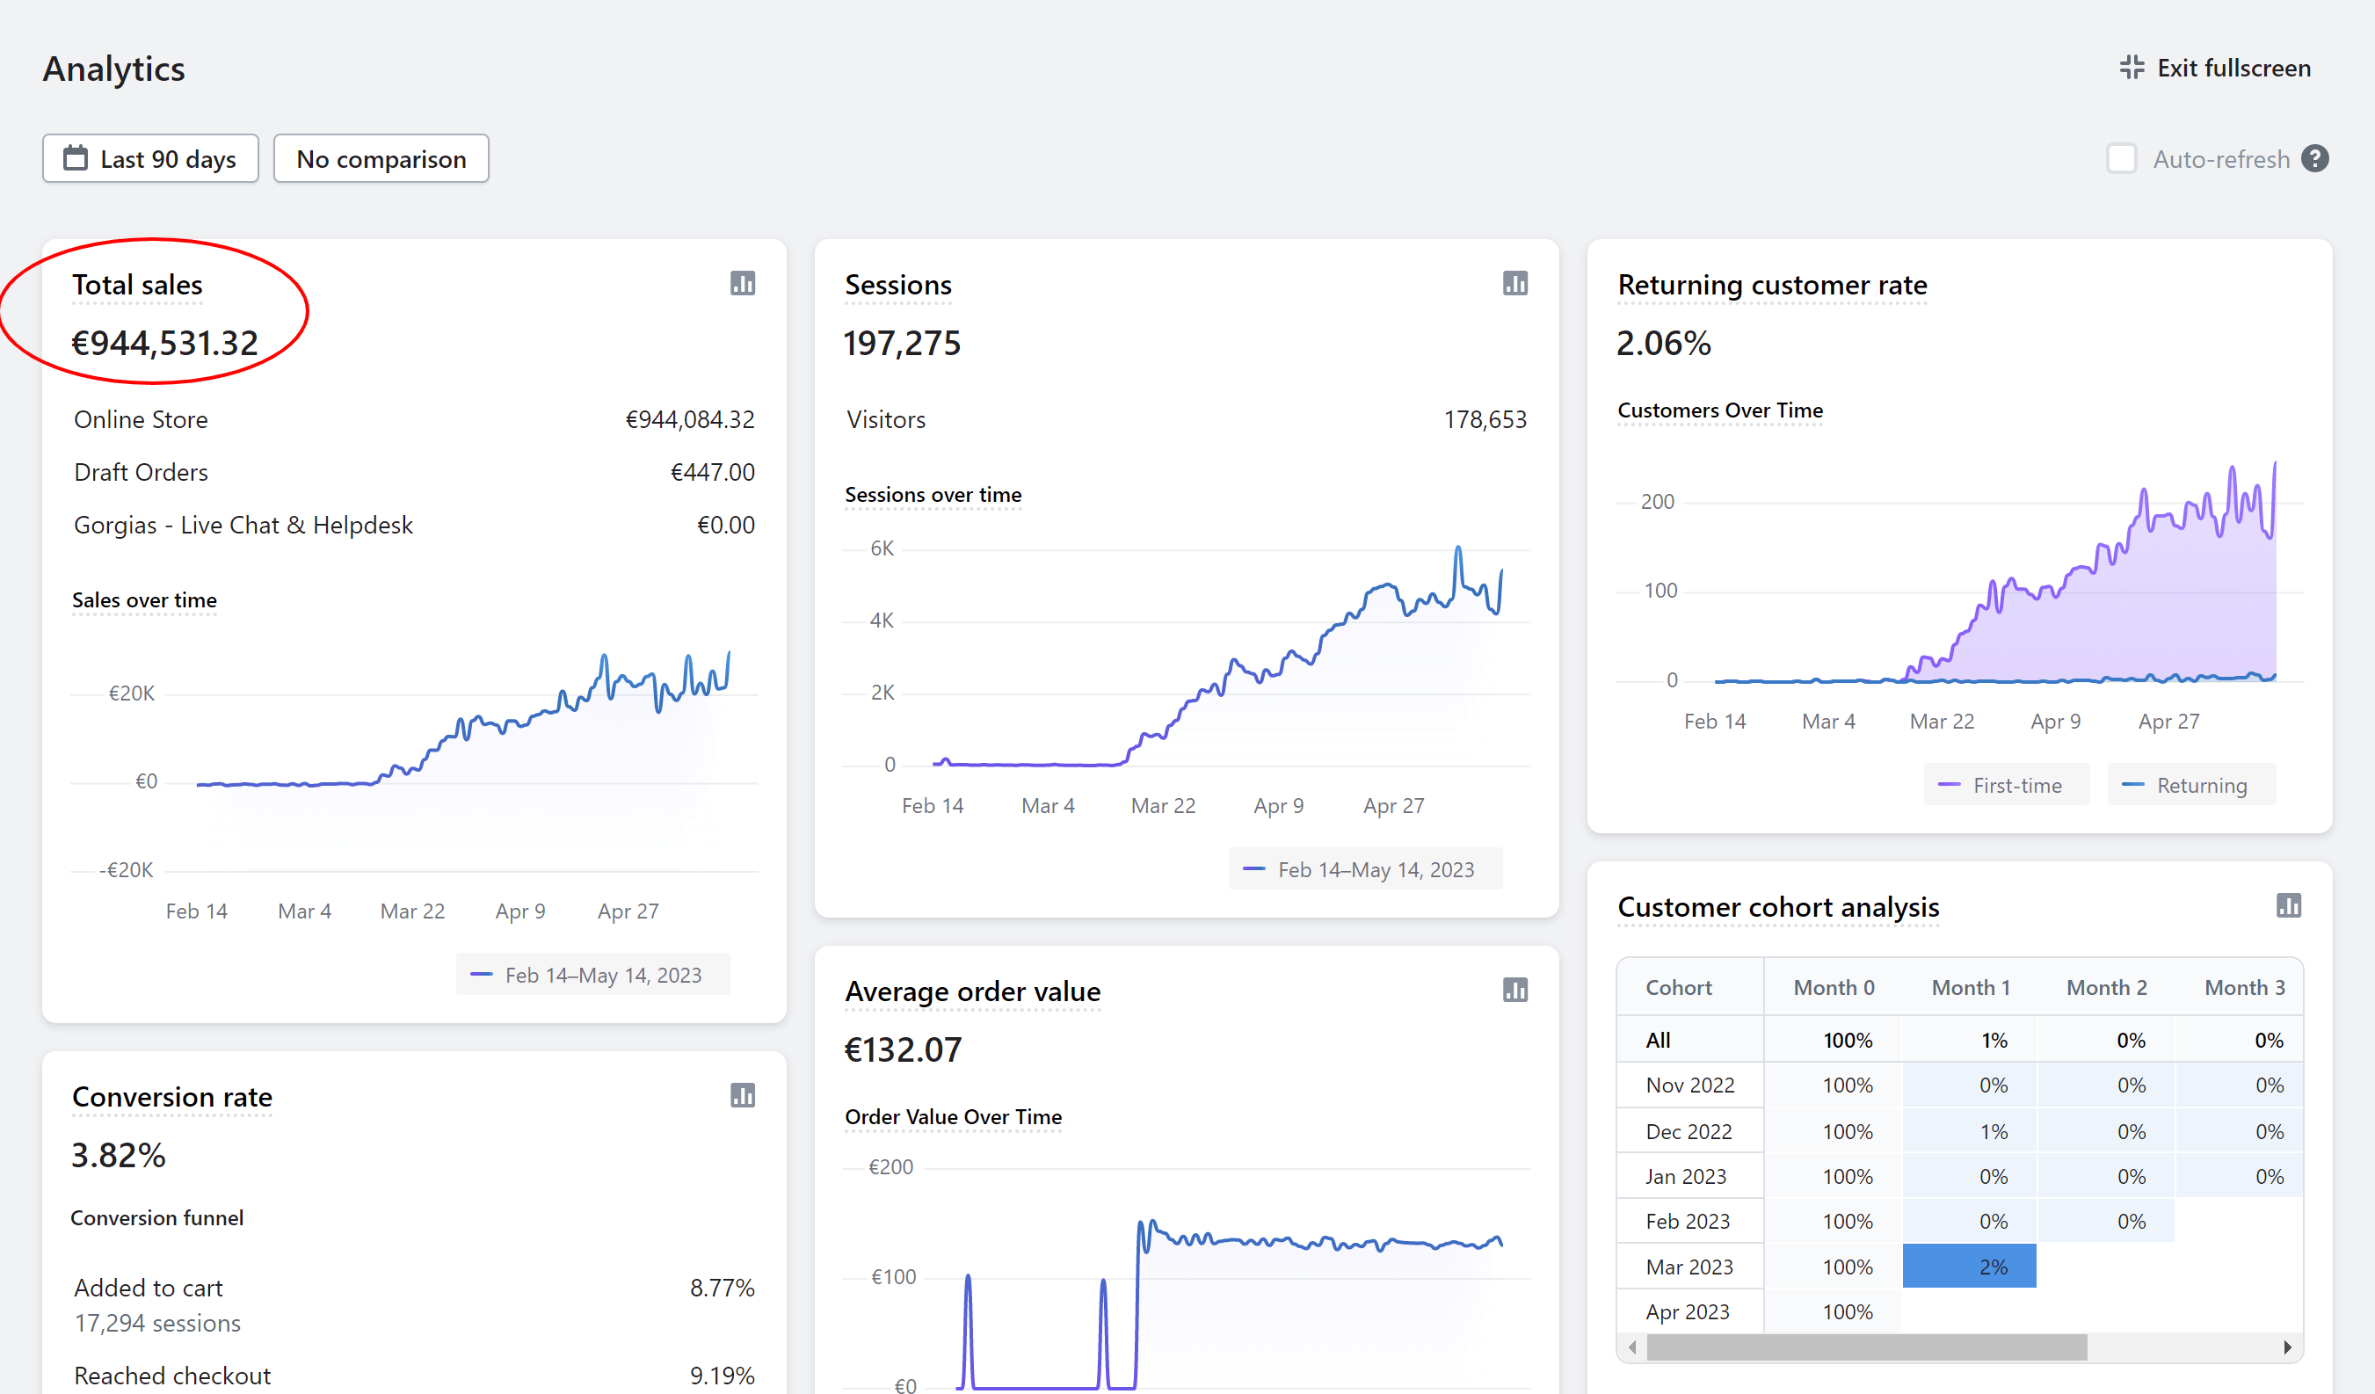Click the Auto-refresh help question mark icon
The width and height of the screenshot is (2375, 1394).
[2314, 158]
